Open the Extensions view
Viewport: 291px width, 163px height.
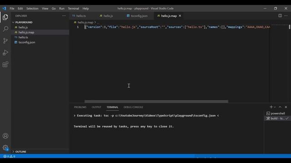[5, 64]
